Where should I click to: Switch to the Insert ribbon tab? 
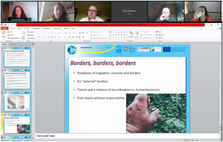[x=19, y=28]
